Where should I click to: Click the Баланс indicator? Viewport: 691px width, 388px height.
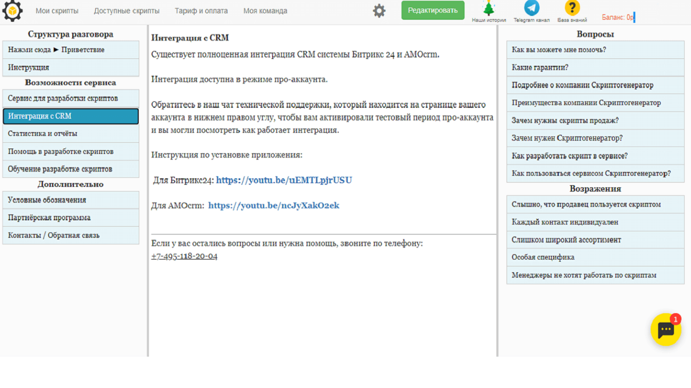(618, 18)
